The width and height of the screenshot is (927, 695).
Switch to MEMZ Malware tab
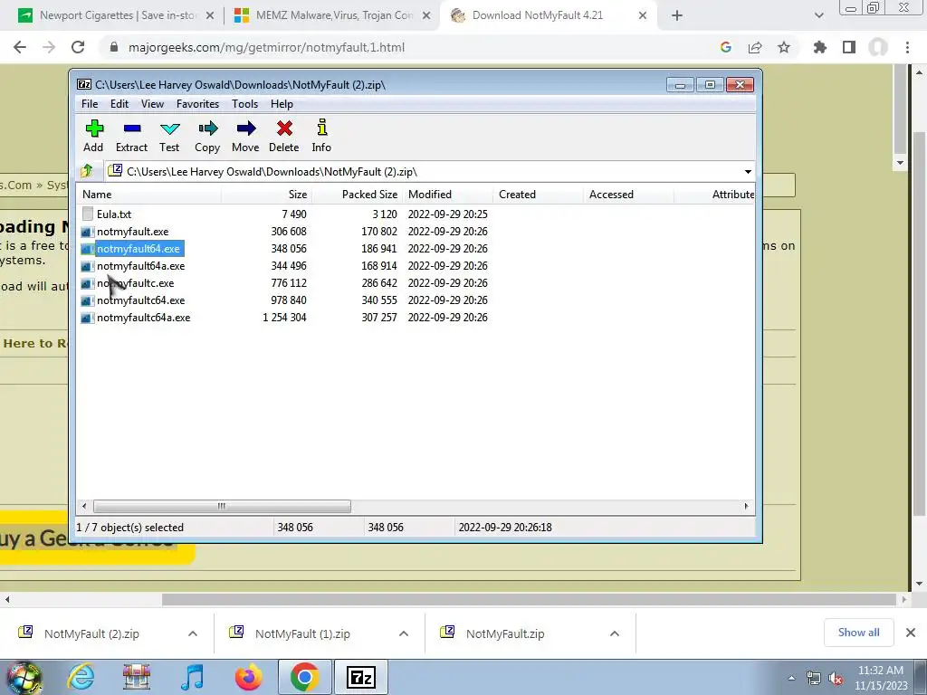coord(333,15)
